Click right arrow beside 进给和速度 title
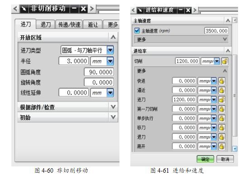Screen dimensions: 243x175 coord(195,10)
